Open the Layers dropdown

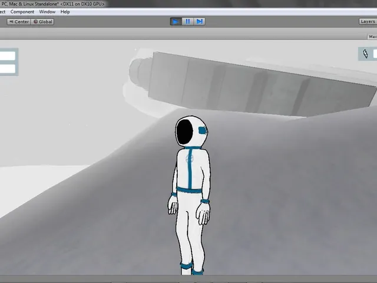coord(368,21)
